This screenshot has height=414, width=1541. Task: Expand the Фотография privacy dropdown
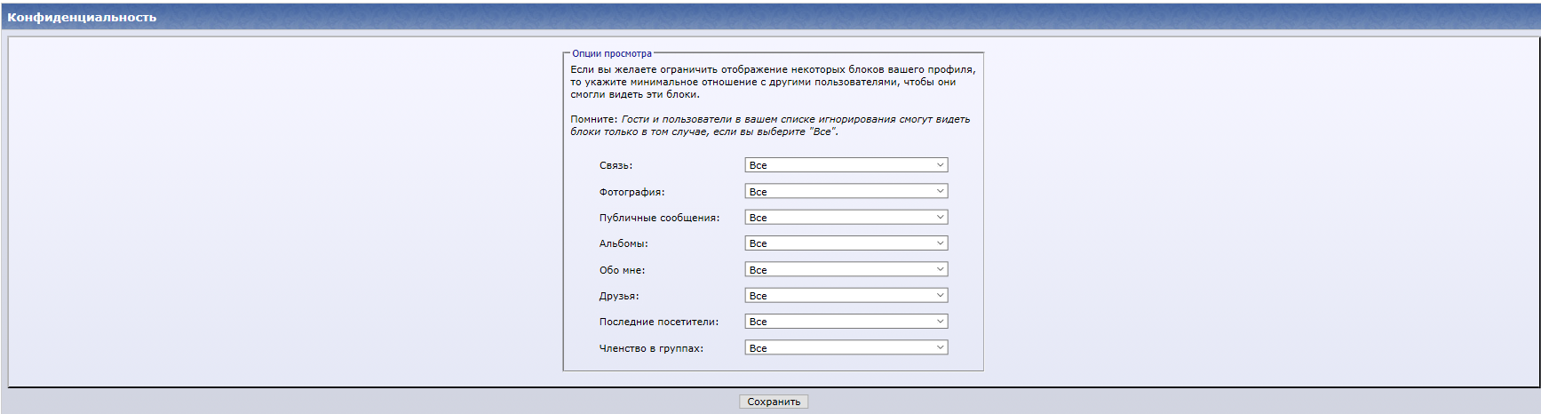(846, 191)
